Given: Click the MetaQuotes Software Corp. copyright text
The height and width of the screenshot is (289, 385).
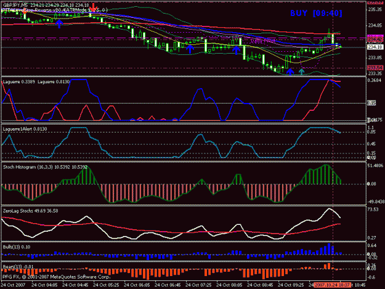Looking at the screenshot, I should [x=56, y=277].
